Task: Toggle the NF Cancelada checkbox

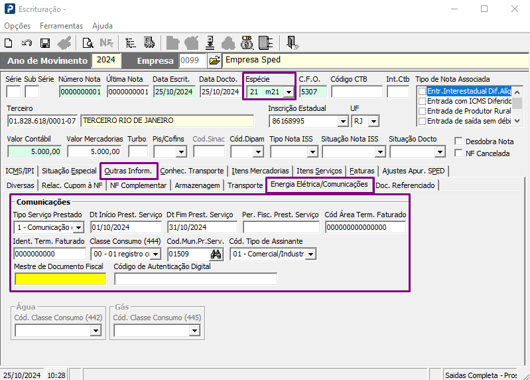Action: tap(459, 153)
